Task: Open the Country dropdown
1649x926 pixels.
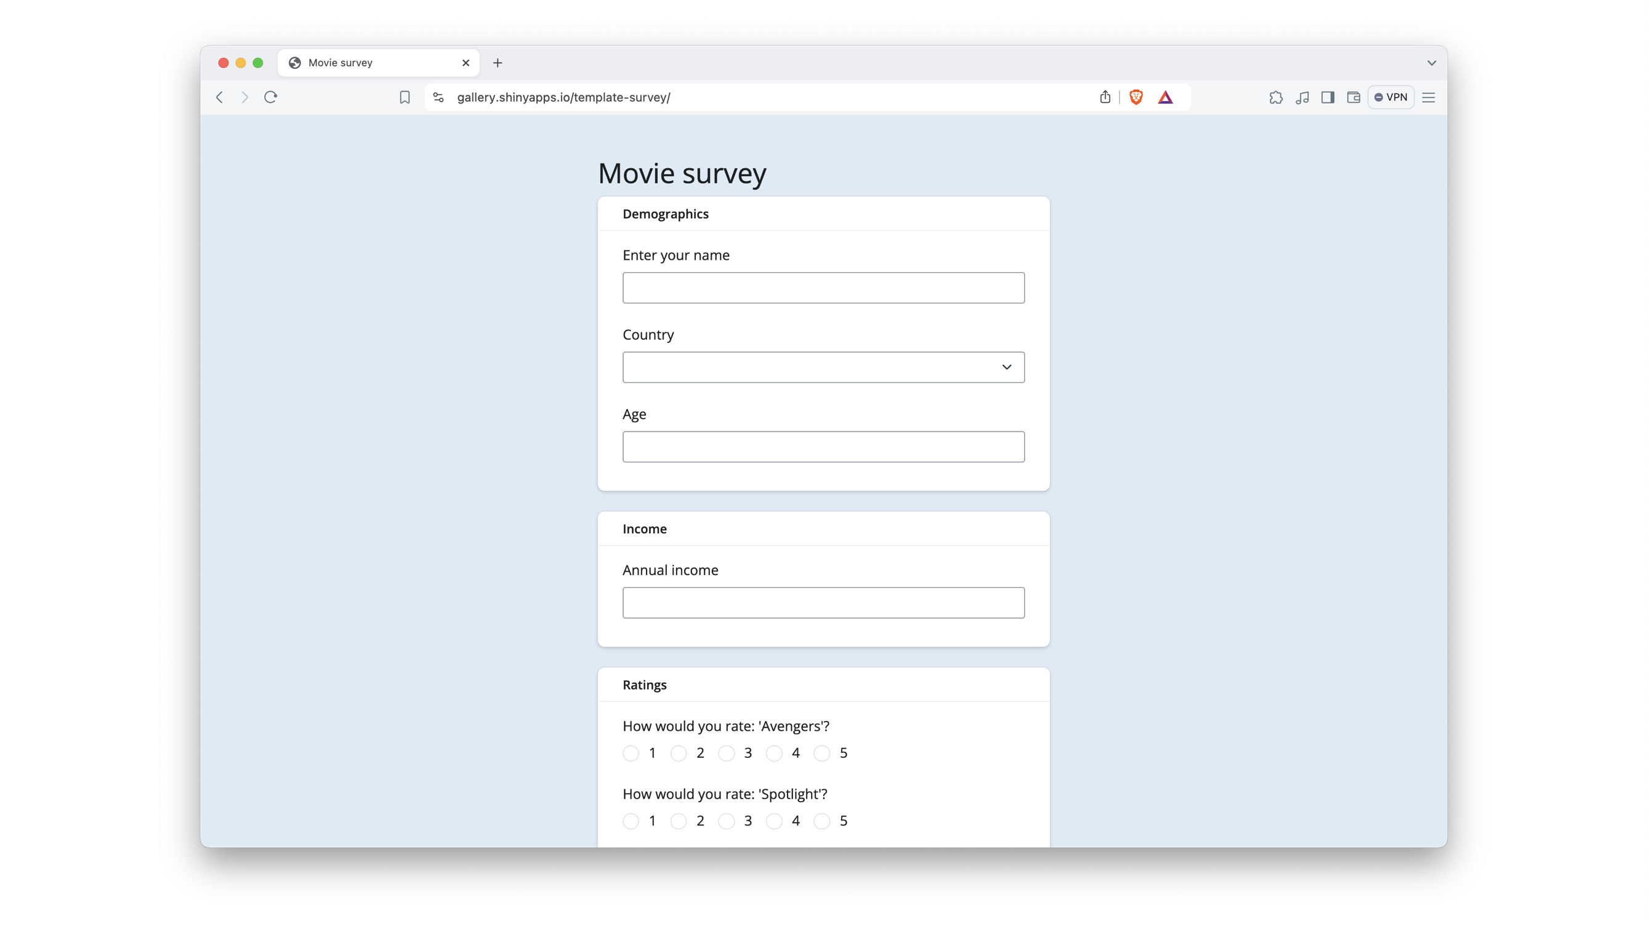Action: pyautogui.click(x=823, y=368)
